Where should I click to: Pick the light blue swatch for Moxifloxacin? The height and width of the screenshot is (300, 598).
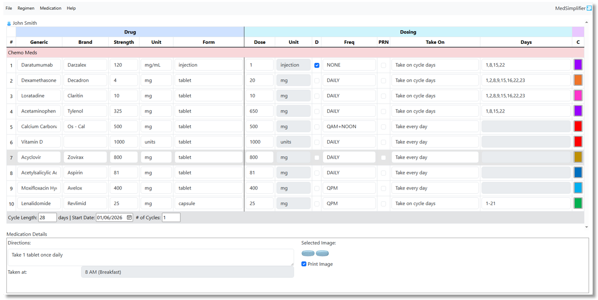pyautogui.click(x=578, y=188)
